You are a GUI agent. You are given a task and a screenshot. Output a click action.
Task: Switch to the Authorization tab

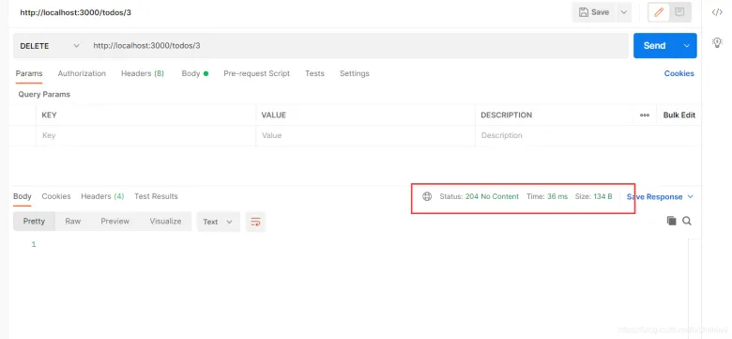pos(82,73)
